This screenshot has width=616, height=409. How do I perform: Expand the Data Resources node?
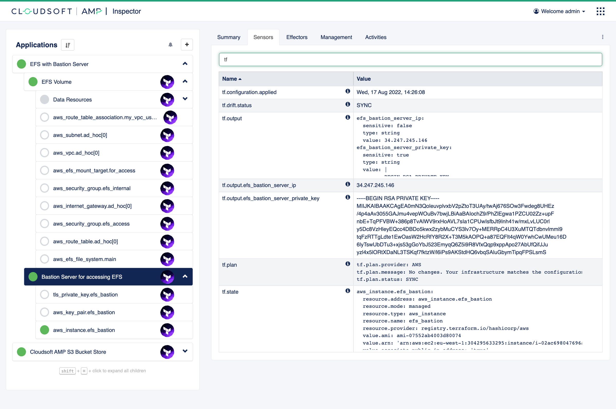(x=185, y=99)
